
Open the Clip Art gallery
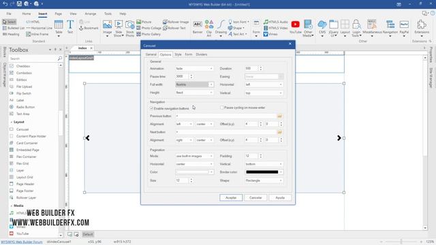(209, 28)
